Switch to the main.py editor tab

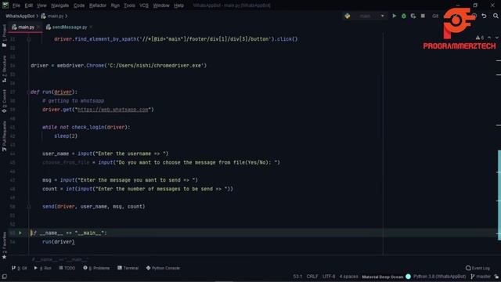(26, 27)
